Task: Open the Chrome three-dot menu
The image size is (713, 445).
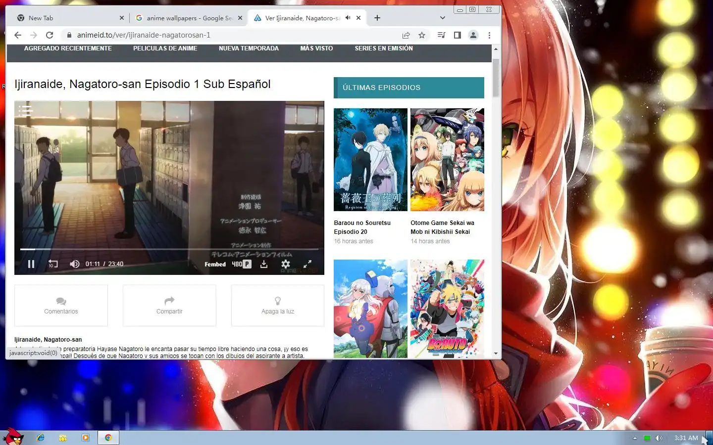Action: coord(489,35)
